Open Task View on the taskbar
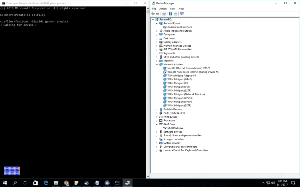The image size is (300, 187). pyautogui.click(x=25, y=183)
